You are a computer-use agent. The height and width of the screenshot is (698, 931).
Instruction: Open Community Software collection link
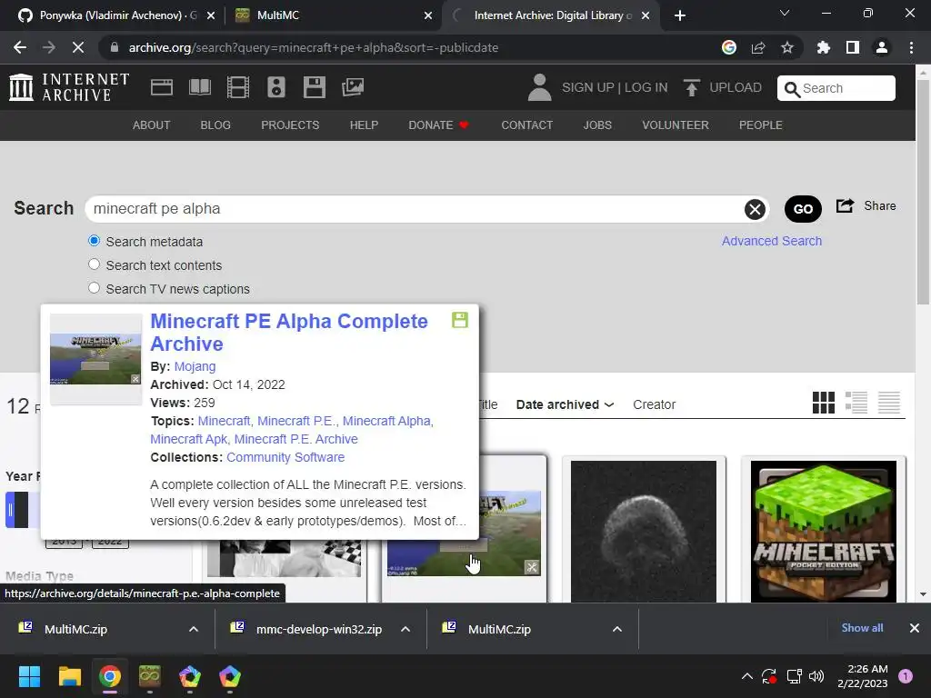pos(285,457)
